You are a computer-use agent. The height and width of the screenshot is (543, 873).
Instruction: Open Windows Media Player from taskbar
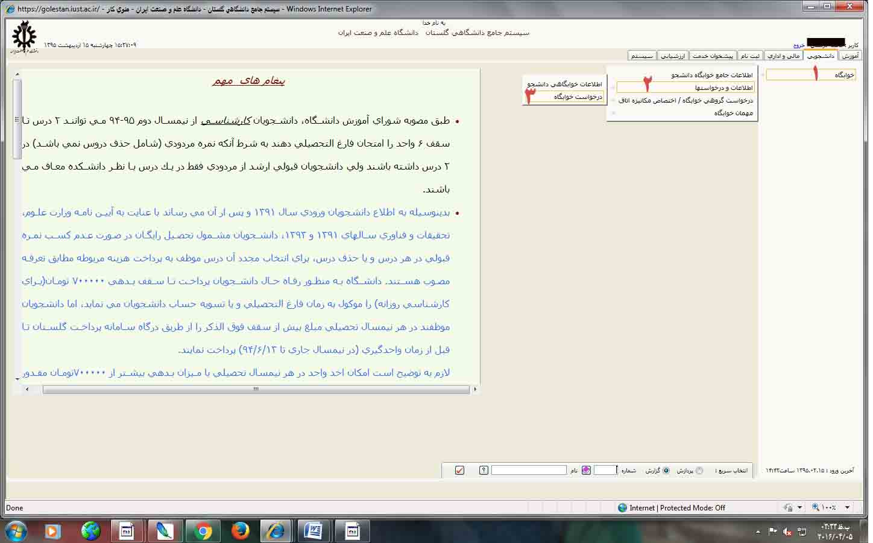[53, 531]
